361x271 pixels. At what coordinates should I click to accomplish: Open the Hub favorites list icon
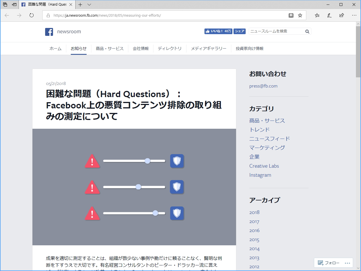(x=317, y=16)
